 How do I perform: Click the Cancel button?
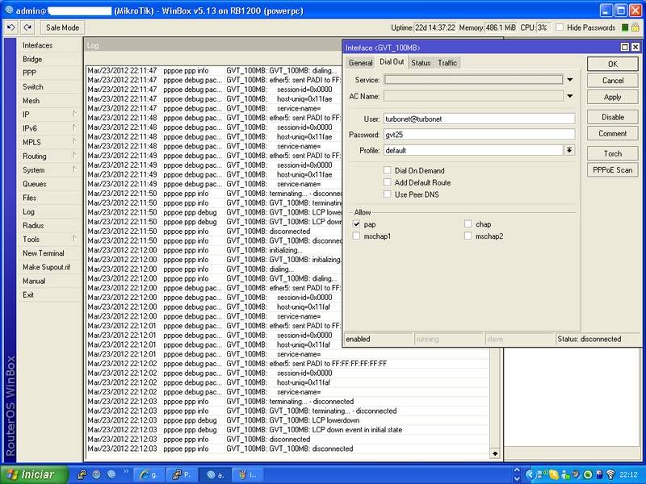tap(613, 80)
